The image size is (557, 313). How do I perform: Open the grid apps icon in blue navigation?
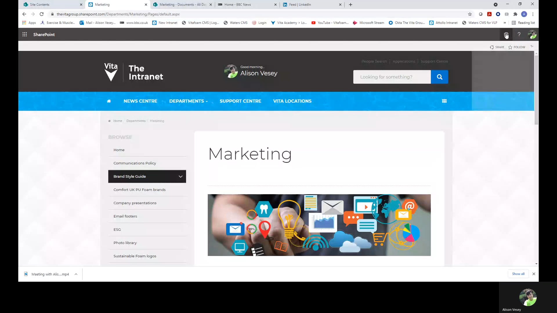[444, 101]
